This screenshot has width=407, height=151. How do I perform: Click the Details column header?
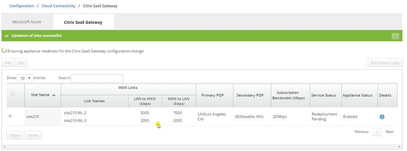387,96
